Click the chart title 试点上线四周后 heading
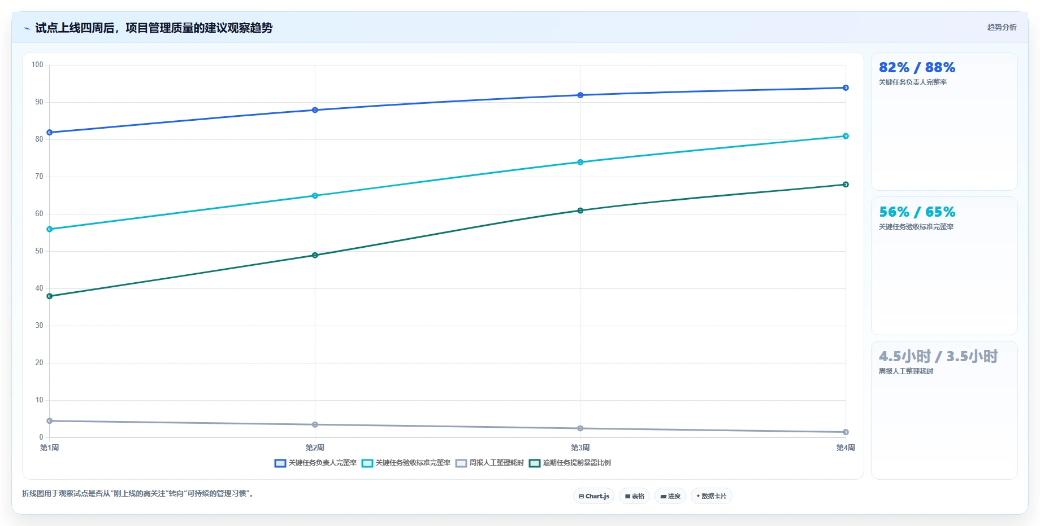The image size is (1040, 526). (154, 28)
